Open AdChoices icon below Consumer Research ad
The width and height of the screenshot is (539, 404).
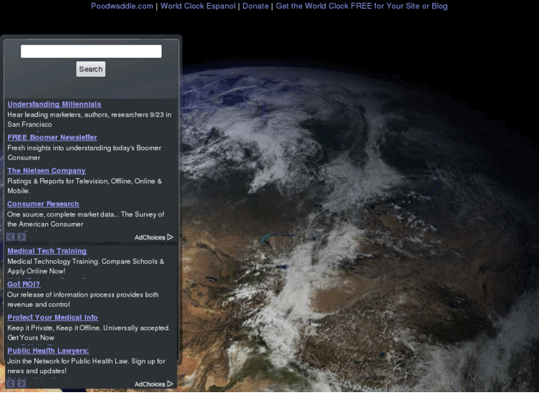click(x=171, y=237)
